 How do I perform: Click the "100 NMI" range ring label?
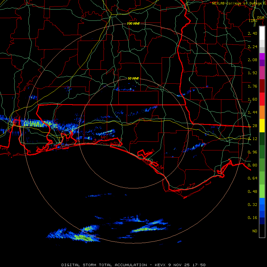pos(133,23)
